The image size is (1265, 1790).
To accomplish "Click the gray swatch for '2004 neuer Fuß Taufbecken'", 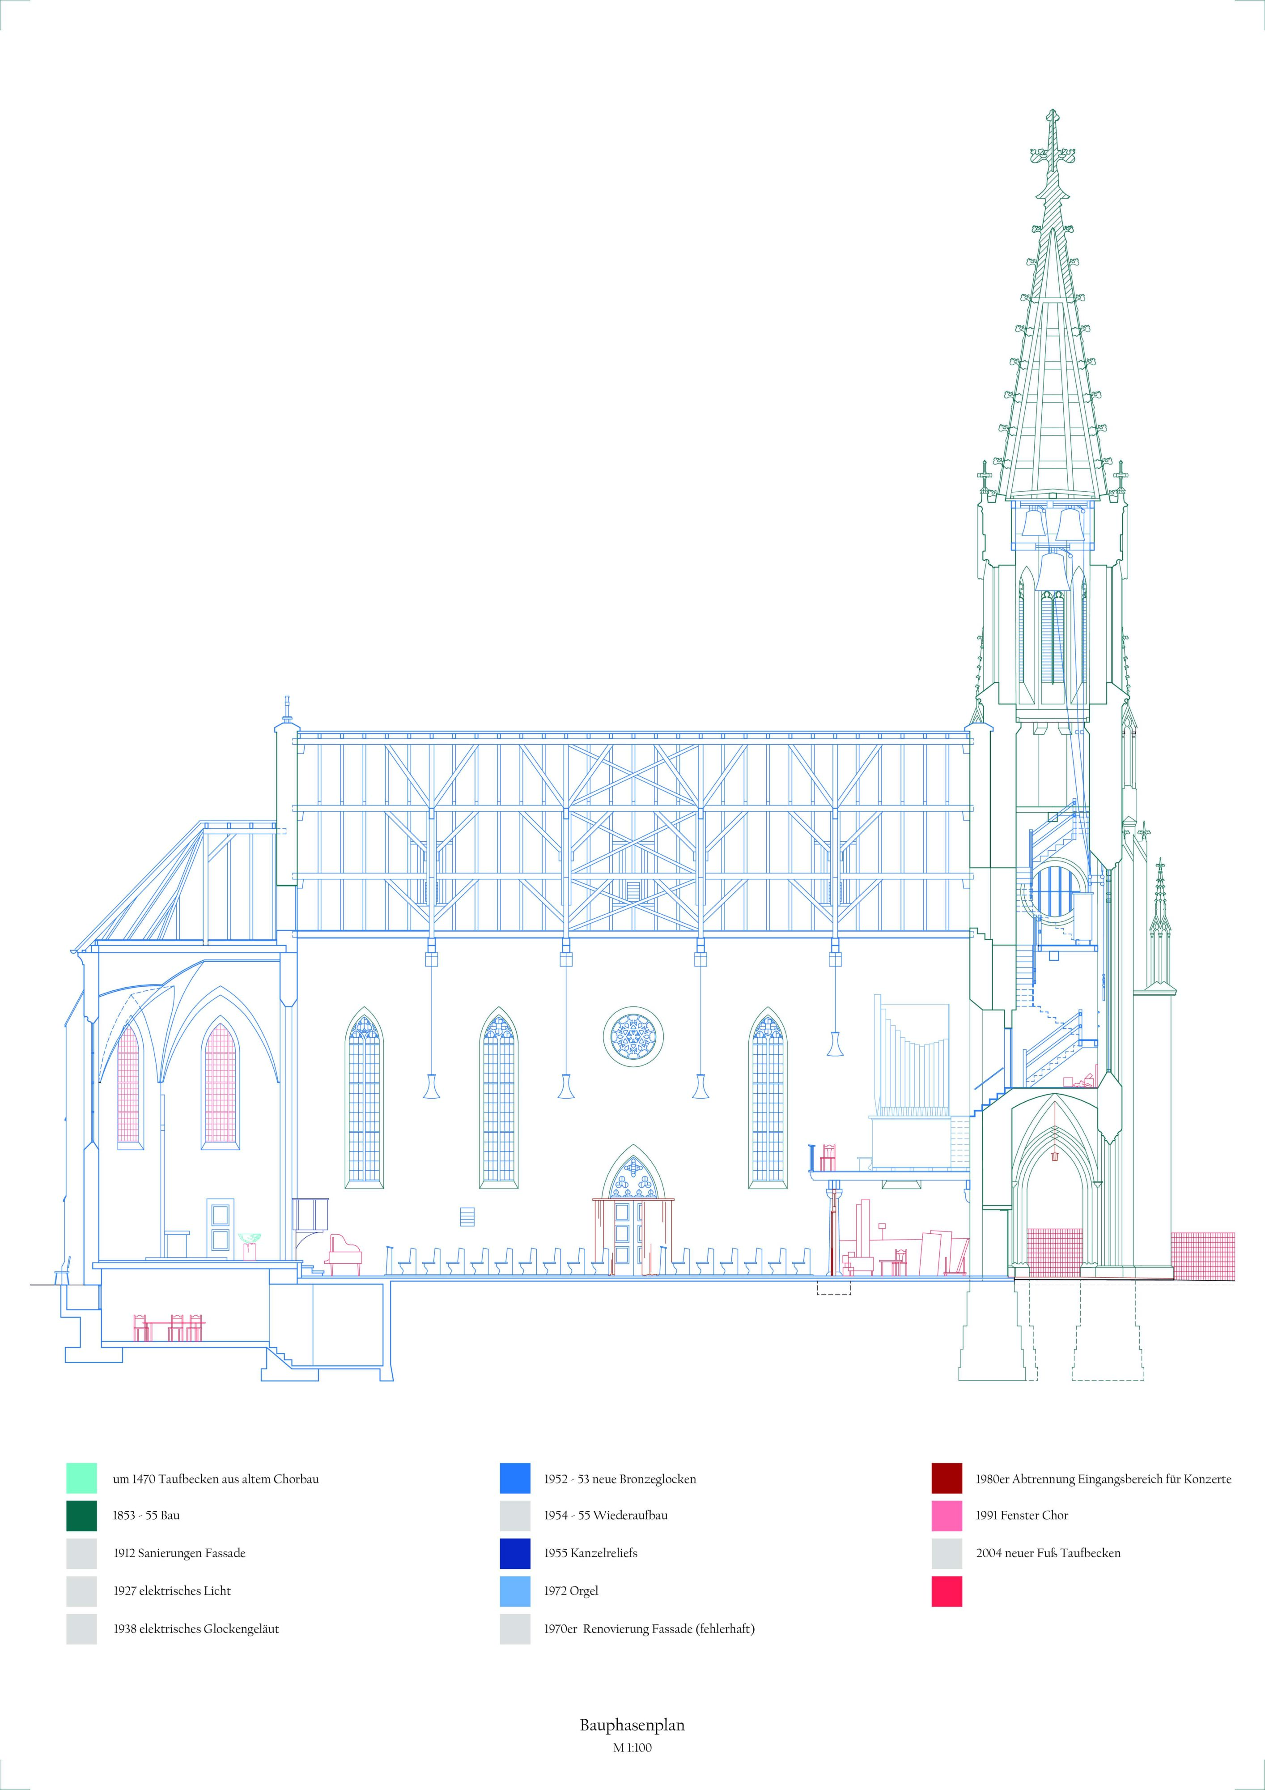I will [x=947, y=1553].
